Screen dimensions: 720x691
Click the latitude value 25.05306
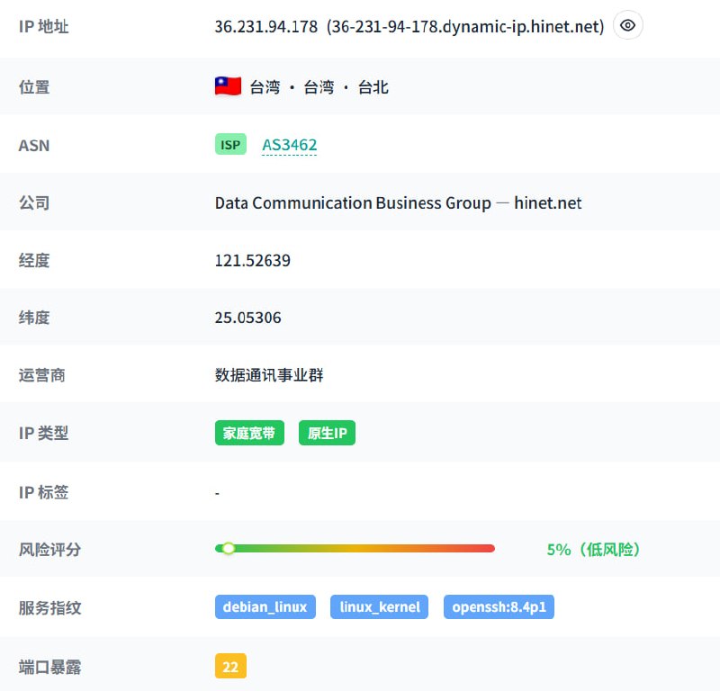(247, 318)
